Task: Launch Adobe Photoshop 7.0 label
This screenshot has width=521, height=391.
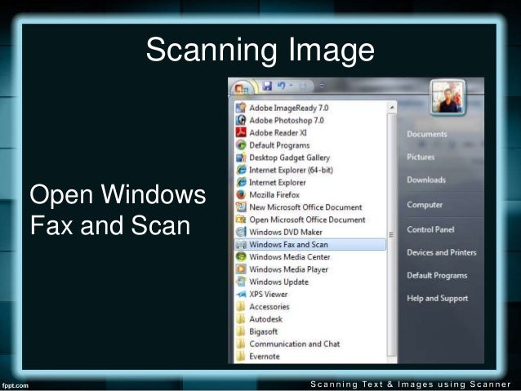Action: 287,120
